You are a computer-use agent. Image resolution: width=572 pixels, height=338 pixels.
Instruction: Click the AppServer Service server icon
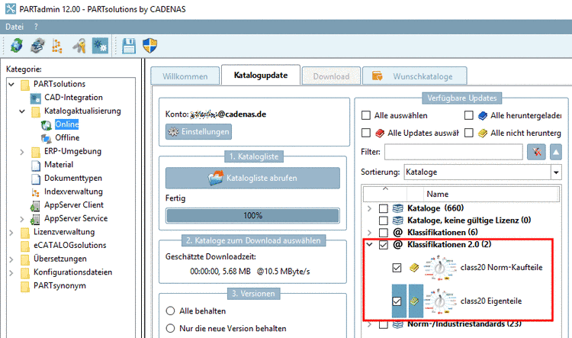coord(35,219)
